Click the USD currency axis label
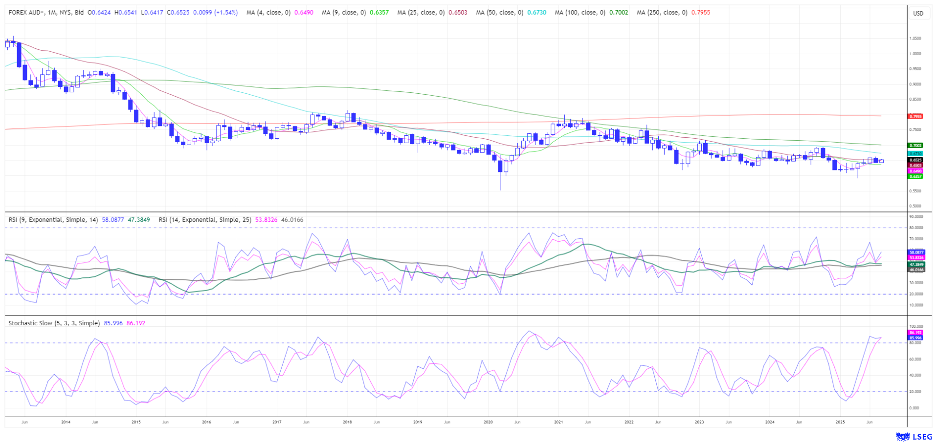 pos(918,13)
